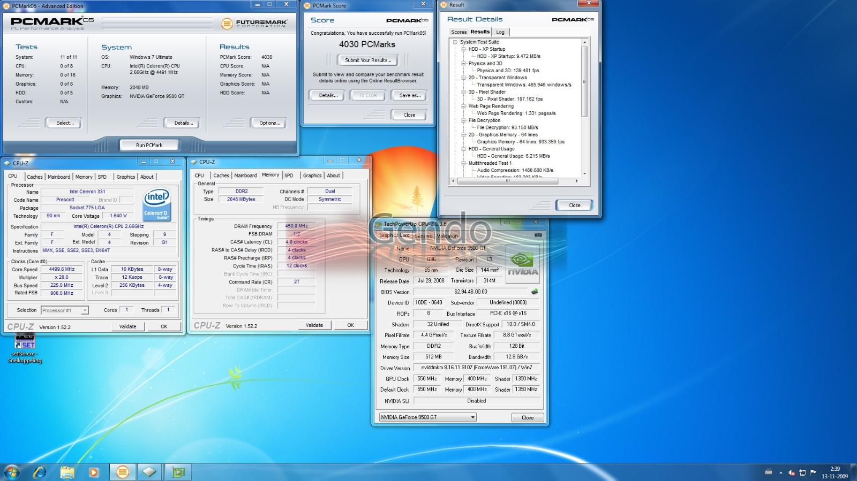Click the Intel Celeron D logo in CPU-Z
This screenshot has width=857, height=481.
tap(157, 205)
